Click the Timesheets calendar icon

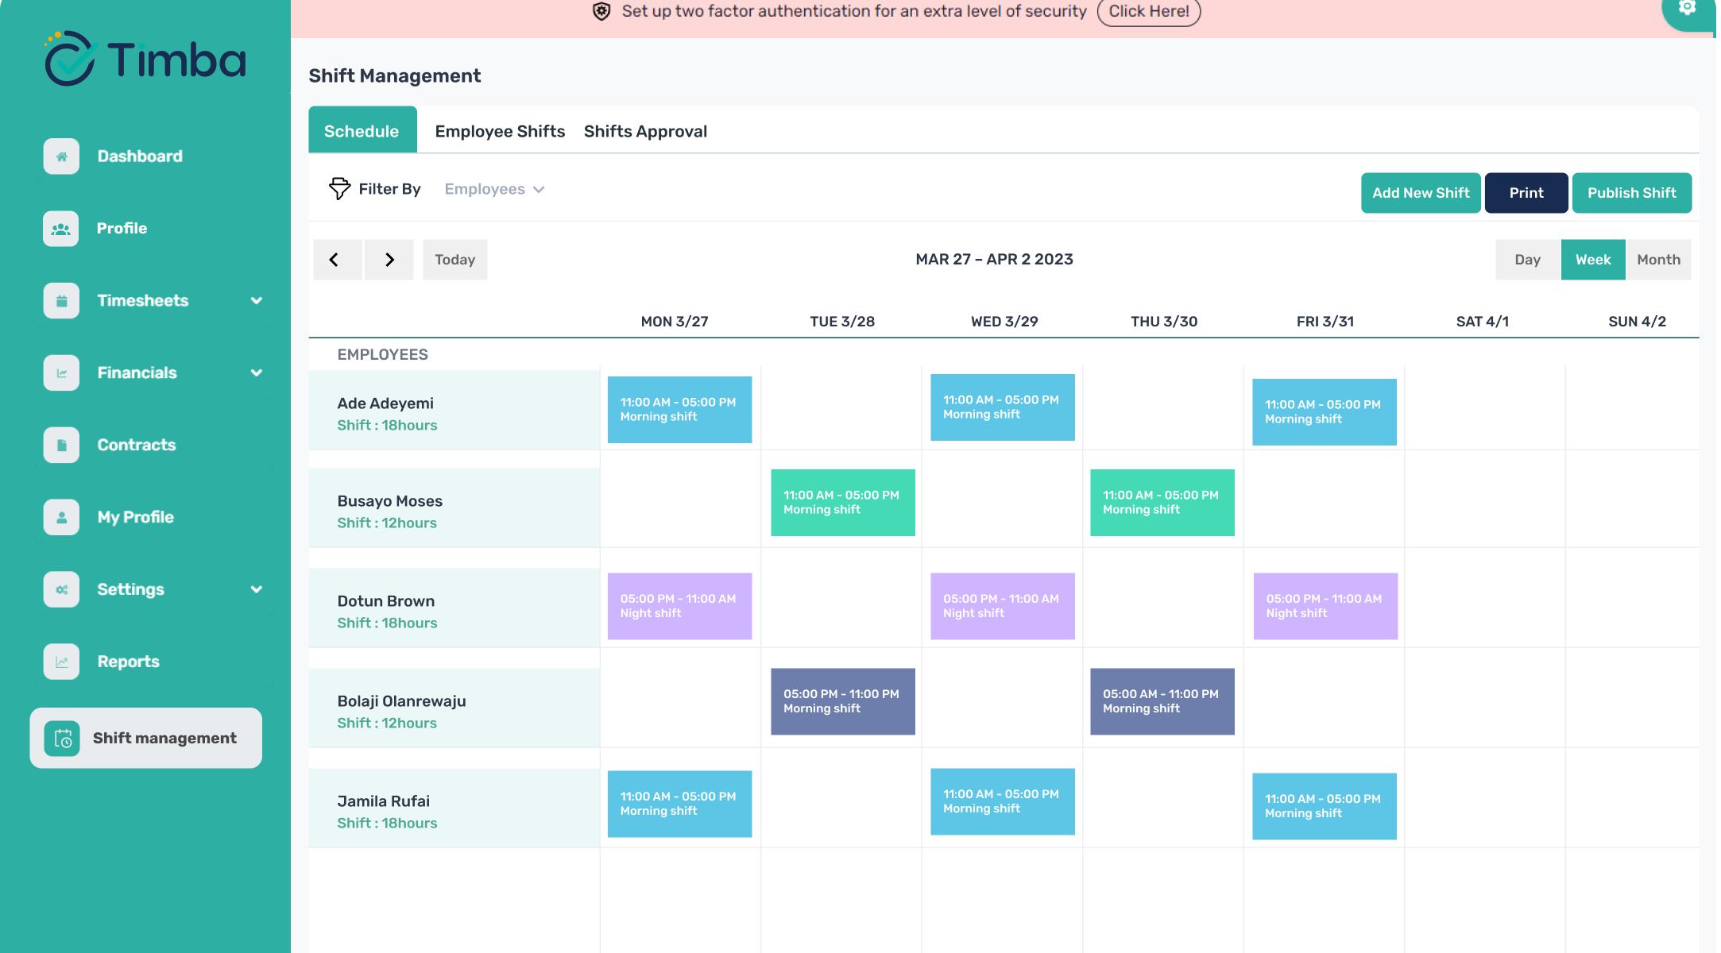61,301
